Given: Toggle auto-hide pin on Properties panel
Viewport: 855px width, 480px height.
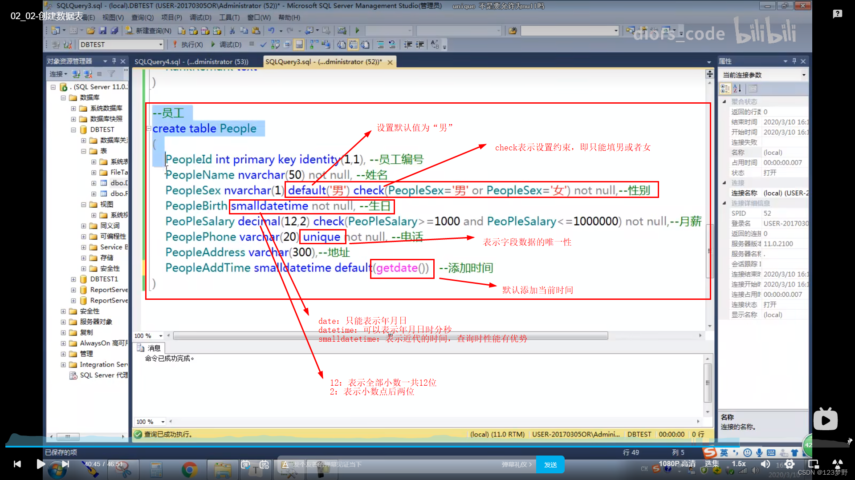Looking at the screenshot, I should click(794, 61).
